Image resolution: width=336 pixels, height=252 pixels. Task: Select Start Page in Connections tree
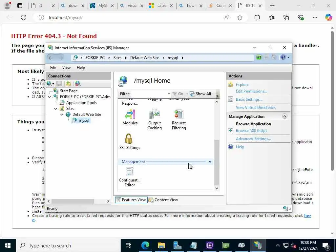(x=69, y=91)
